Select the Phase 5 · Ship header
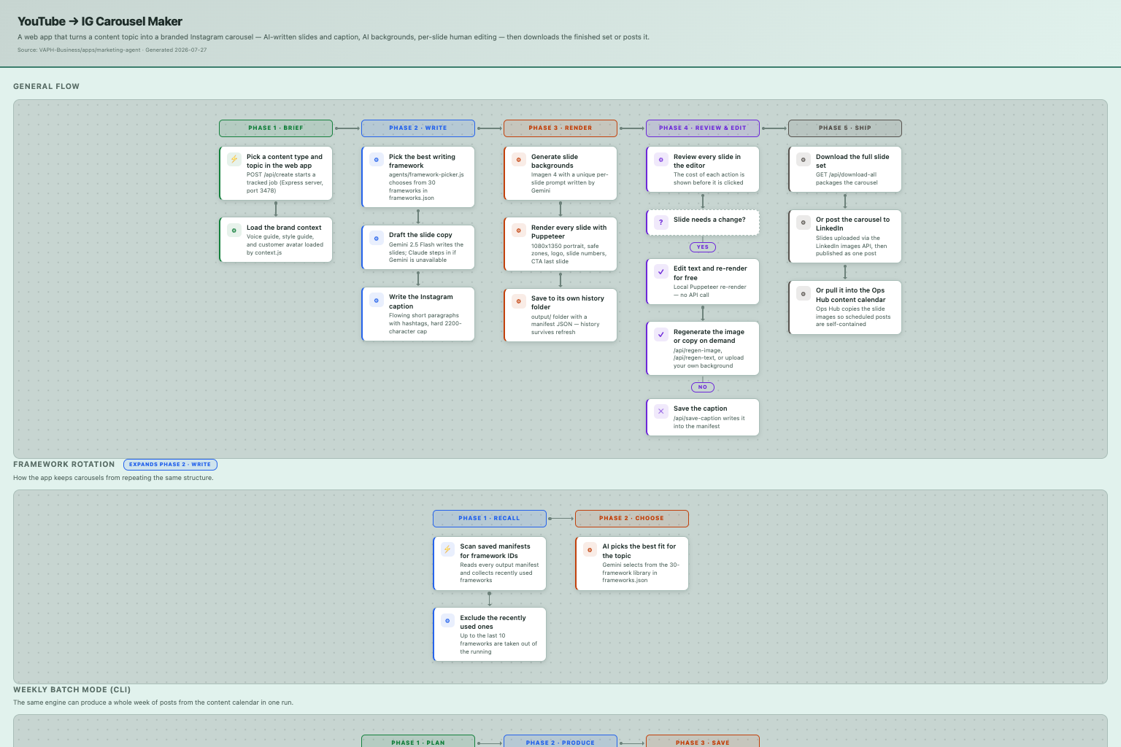Screen dimensions: 1121x747 pos(845,128)
